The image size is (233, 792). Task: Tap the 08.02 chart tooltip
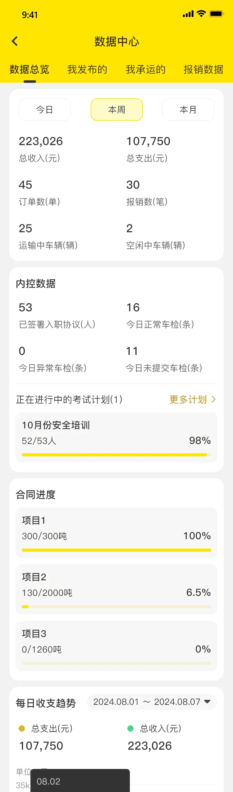point(80,781)
